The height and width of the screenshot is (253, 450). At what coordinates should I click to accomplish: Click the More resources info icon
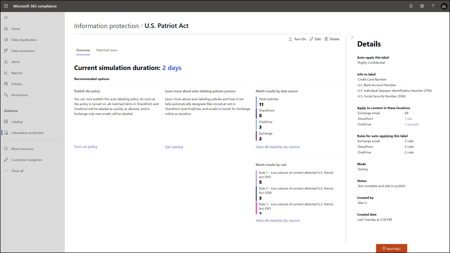pos(6,149)
